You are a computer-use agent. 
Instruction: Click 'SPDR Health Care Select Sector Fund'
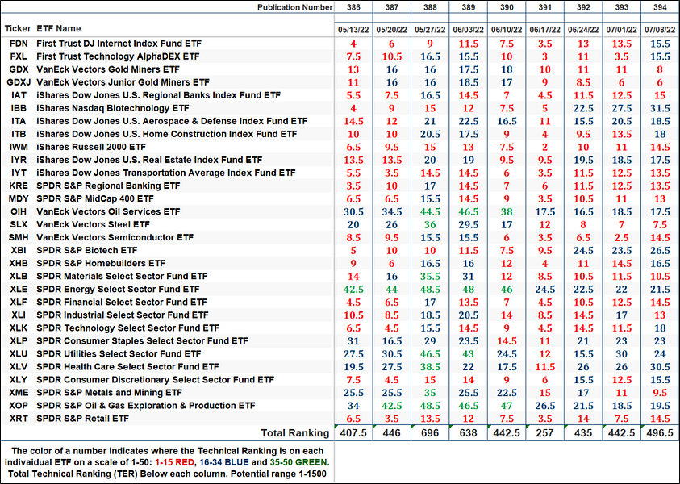(x=127, y=367)
